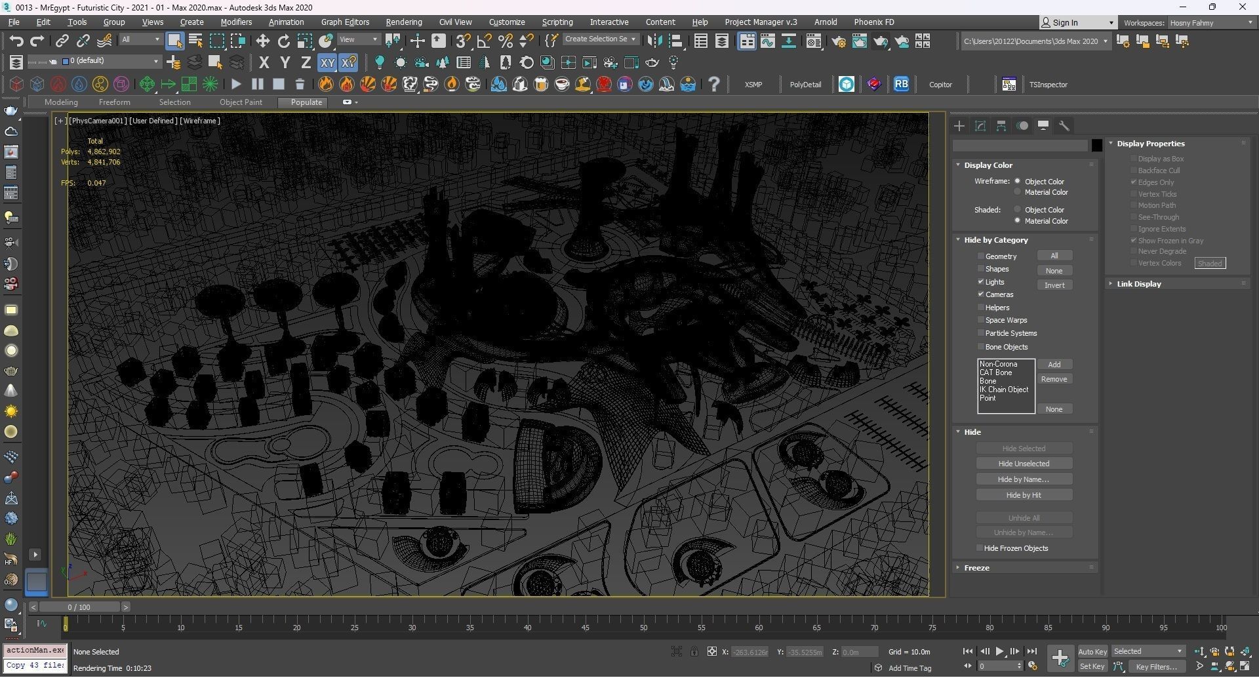1259x682 pixels.
Task: Restrict to Y axis constraint
Action: pos(285,63)
